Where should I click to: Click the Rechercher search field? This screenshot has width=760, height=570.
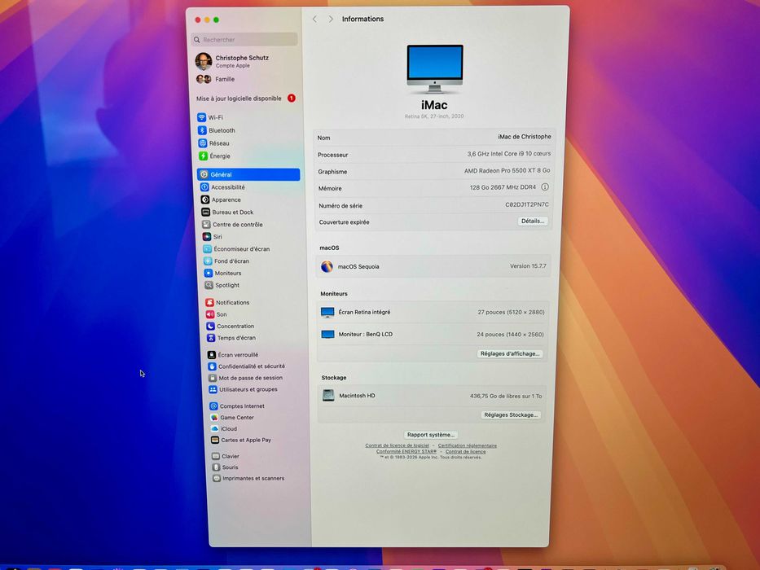[x=244, y=40]
